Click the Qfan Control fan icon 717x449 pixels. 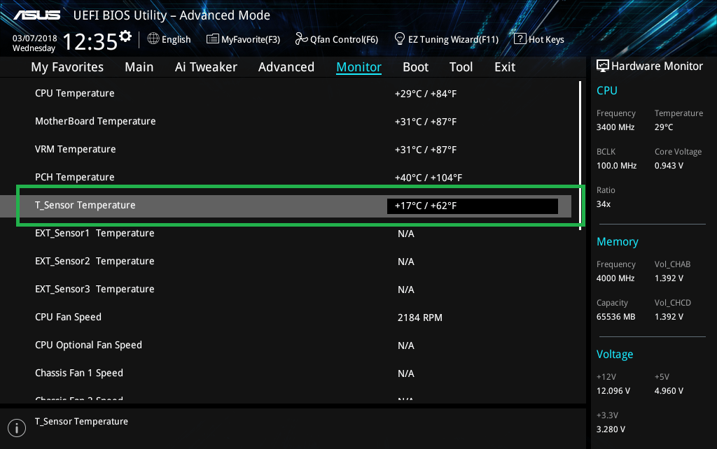[x=301, y=39]
